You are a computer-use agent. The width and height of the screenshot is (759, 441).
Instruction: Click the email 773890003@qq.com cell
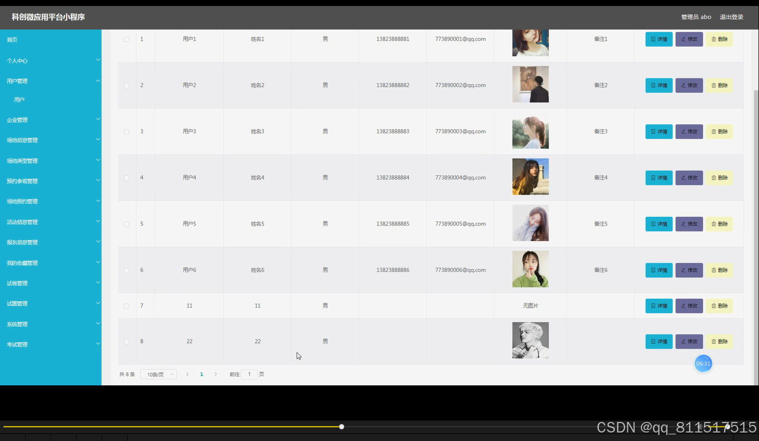point(460,131)
